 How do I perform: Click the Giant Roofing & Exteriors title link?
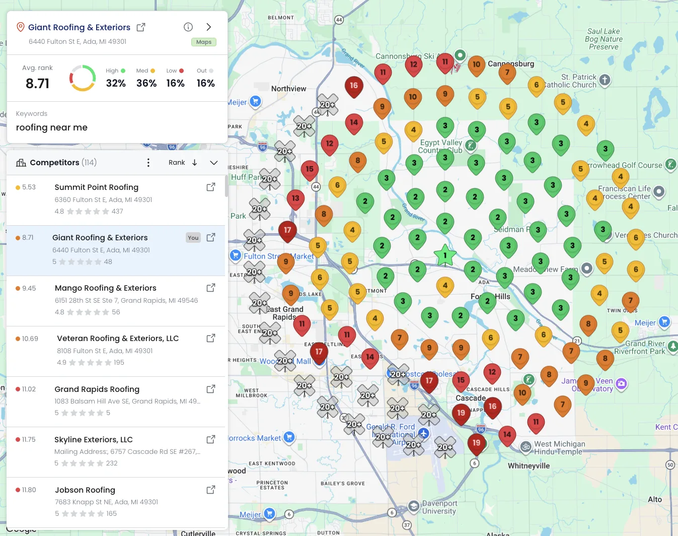79,27
